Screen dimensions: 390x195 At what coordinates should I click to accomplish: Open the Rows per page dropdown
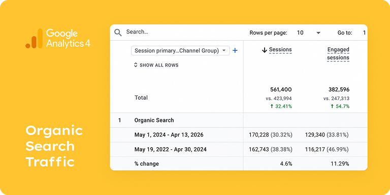pos(309,33)
